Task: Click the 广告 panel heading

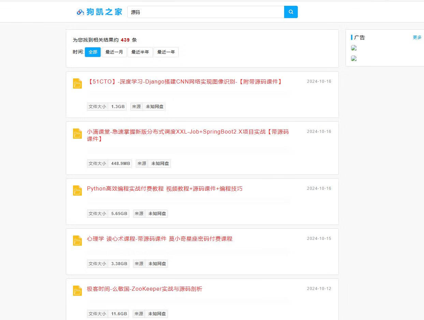Action: pos(360,37)
